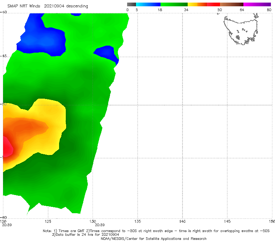Select the date '20210904' in the title
The width and height of the screenshot is (275, 241).
tap(54, 6)
